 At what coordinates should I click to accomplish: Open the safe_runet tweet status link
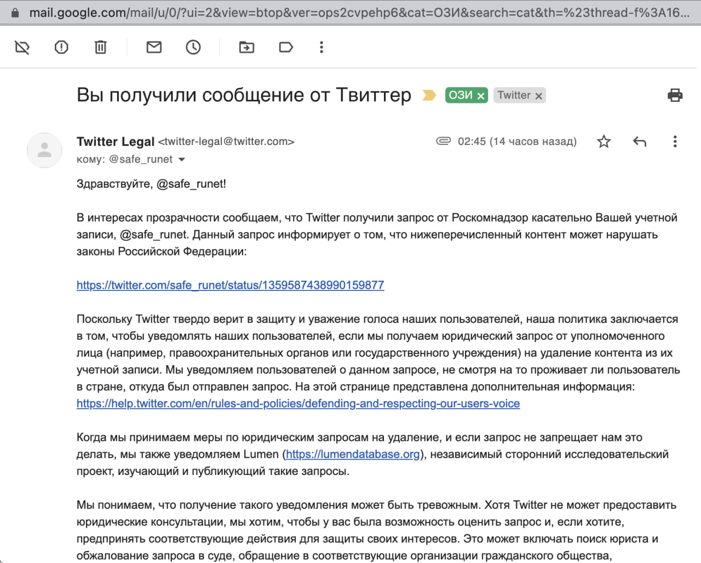coord(230,285)
